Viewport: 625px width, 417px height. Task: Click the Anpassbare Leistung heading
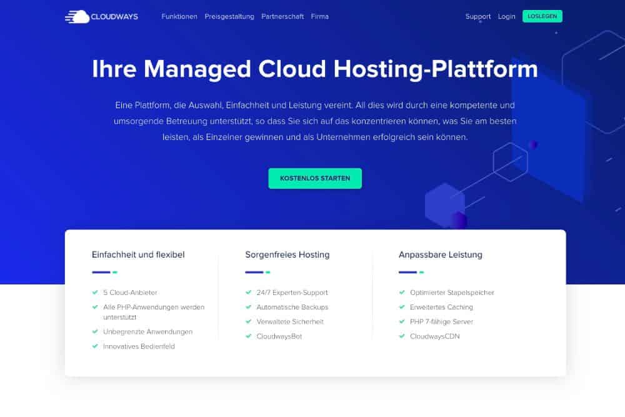point(441,254)
